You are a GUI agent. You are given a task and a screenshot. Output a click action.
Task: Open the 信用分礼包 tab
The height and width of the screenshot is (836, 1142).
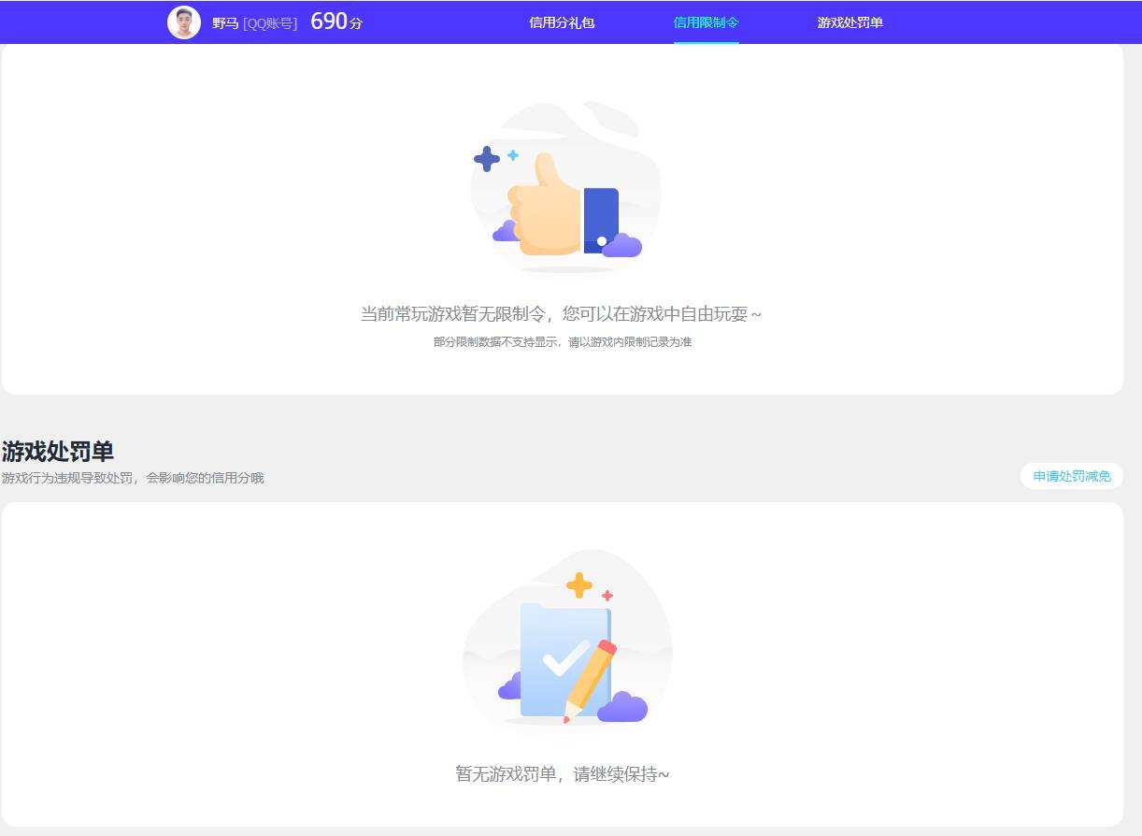click(562, 22)
